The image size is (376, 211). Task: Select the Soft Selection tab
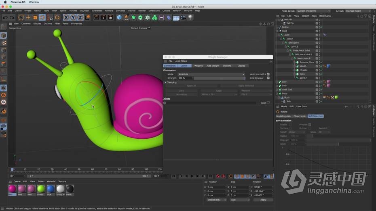pyautogui.click(x=315, y=116)
